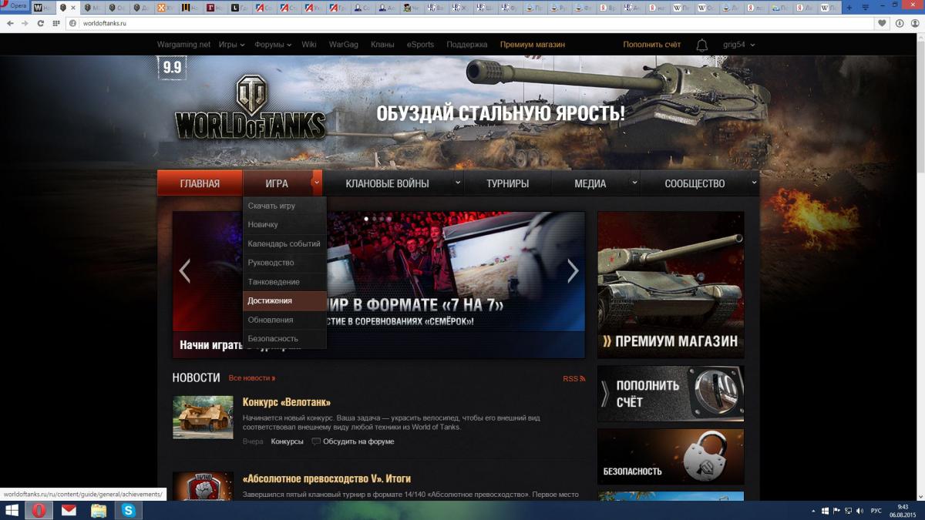Open the eSports link
The image size is (925, 520).
420,45
